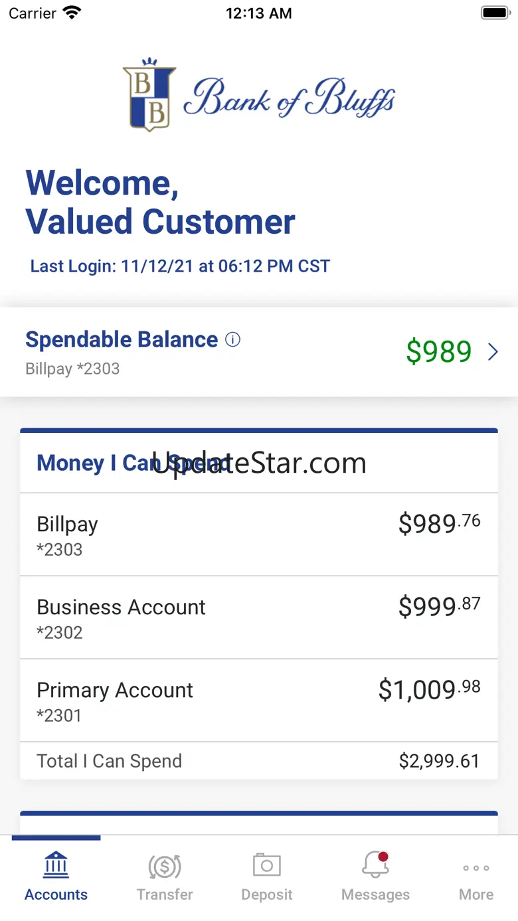Viewport: 518px width, 921px height.
Task: Tap the Messages tab label
Action: 375,894
